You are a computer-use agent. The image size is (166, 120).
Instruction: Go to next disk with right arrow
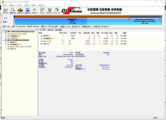point(7,18)
